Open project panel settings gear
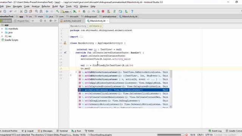The image size is (242, 136). pyautogui.click(x=51, y=21)
